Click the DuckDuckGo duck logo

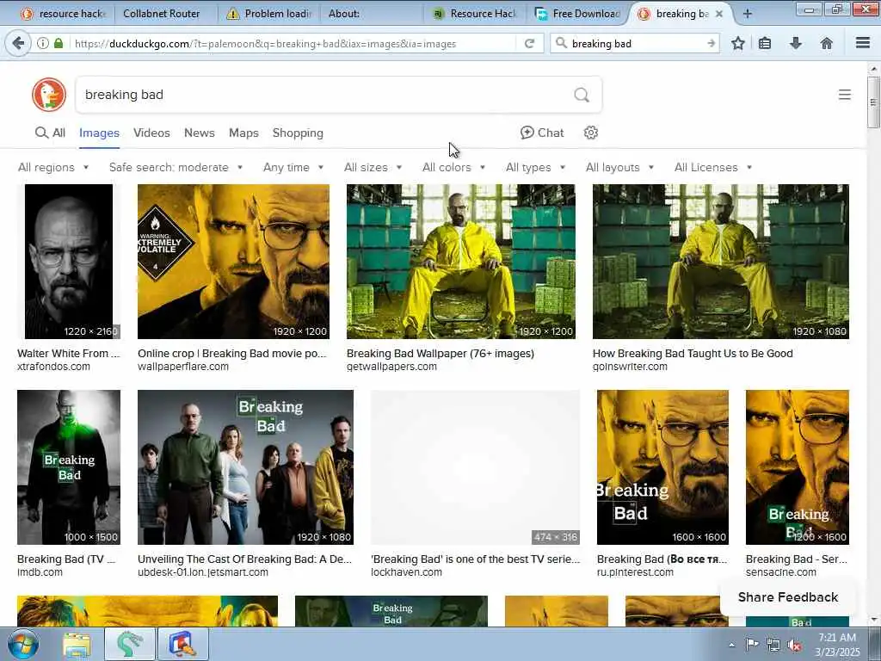pyautogui.click(x=49, y=95)
